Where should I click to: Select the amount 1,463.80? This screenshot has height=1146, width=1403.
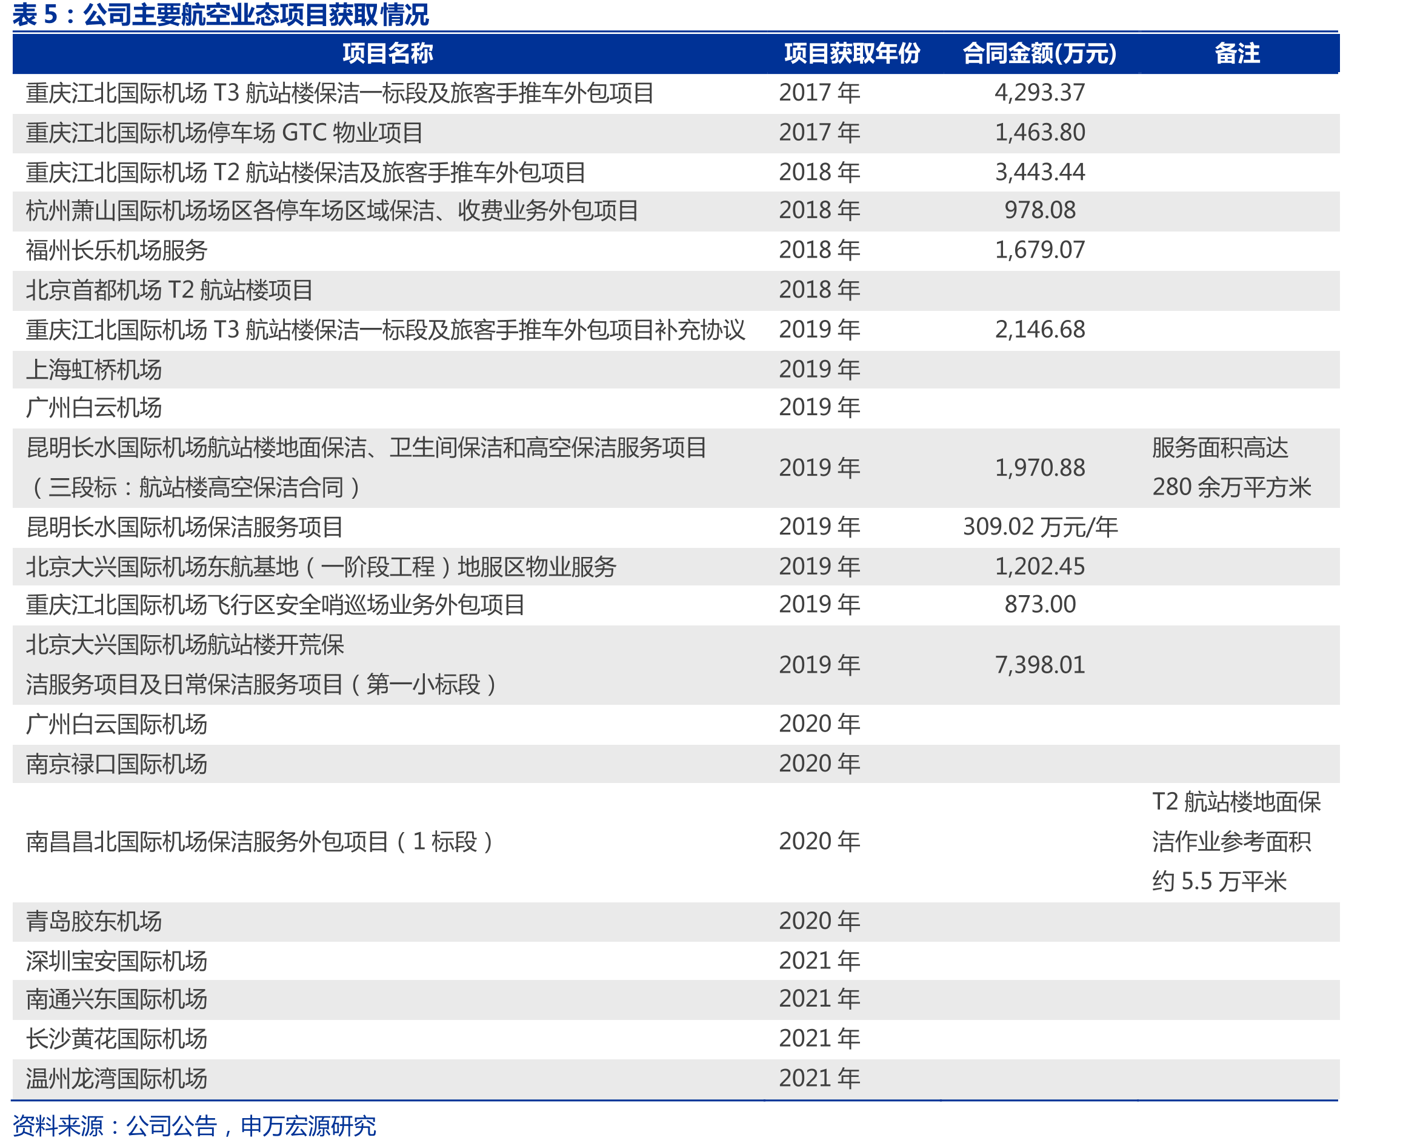pyautogui.click(x=1040, y=132)
